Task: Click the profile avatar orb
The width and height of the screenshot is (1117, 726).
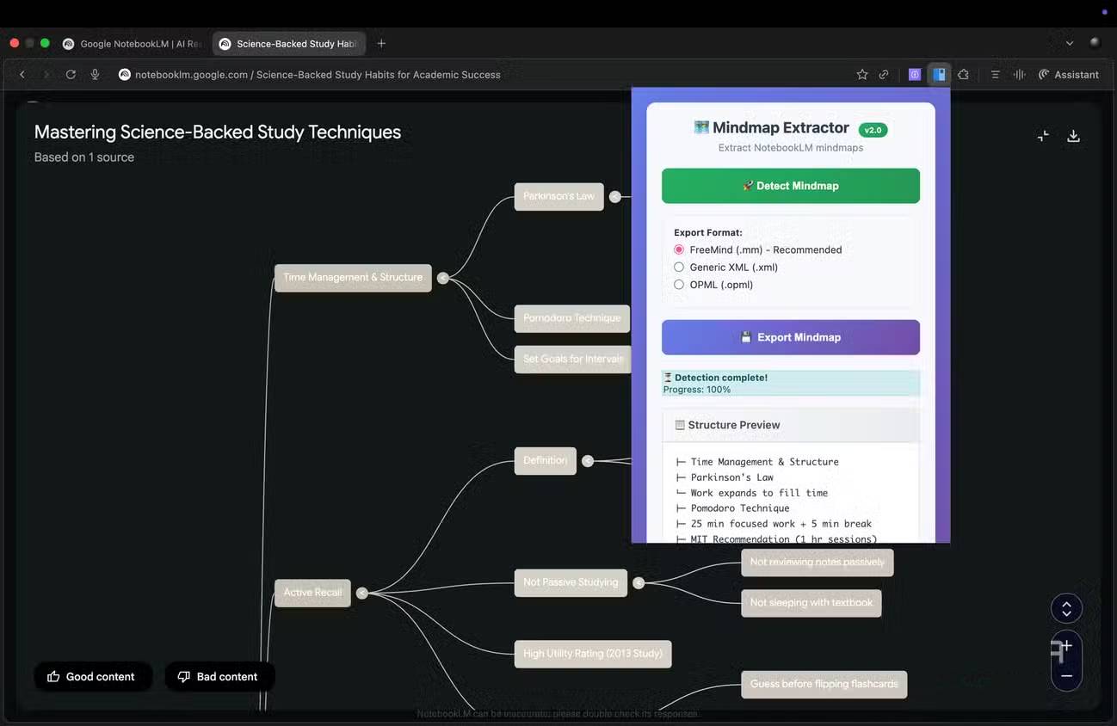Action: [1095, 43]
